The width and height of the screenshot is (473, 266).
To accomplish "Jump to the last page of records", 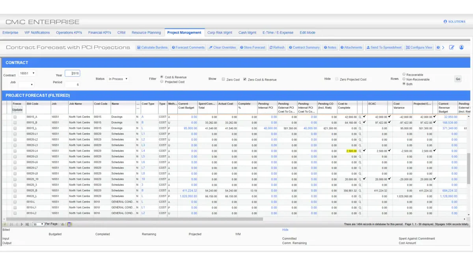I will [x=27, y=224].
